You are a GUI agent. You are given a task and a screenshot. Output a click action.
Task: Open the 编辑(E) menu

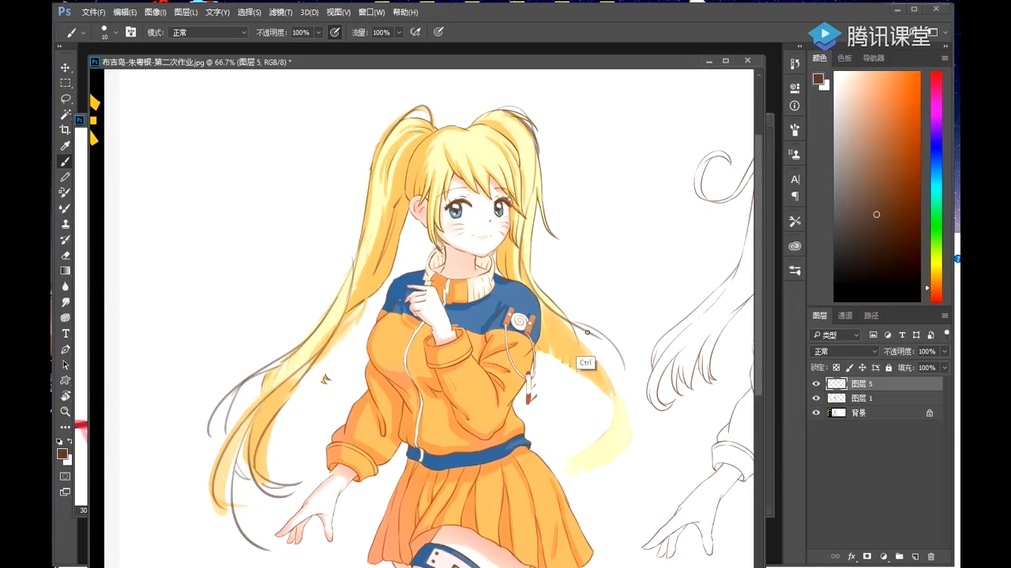[x=125, y=13]
